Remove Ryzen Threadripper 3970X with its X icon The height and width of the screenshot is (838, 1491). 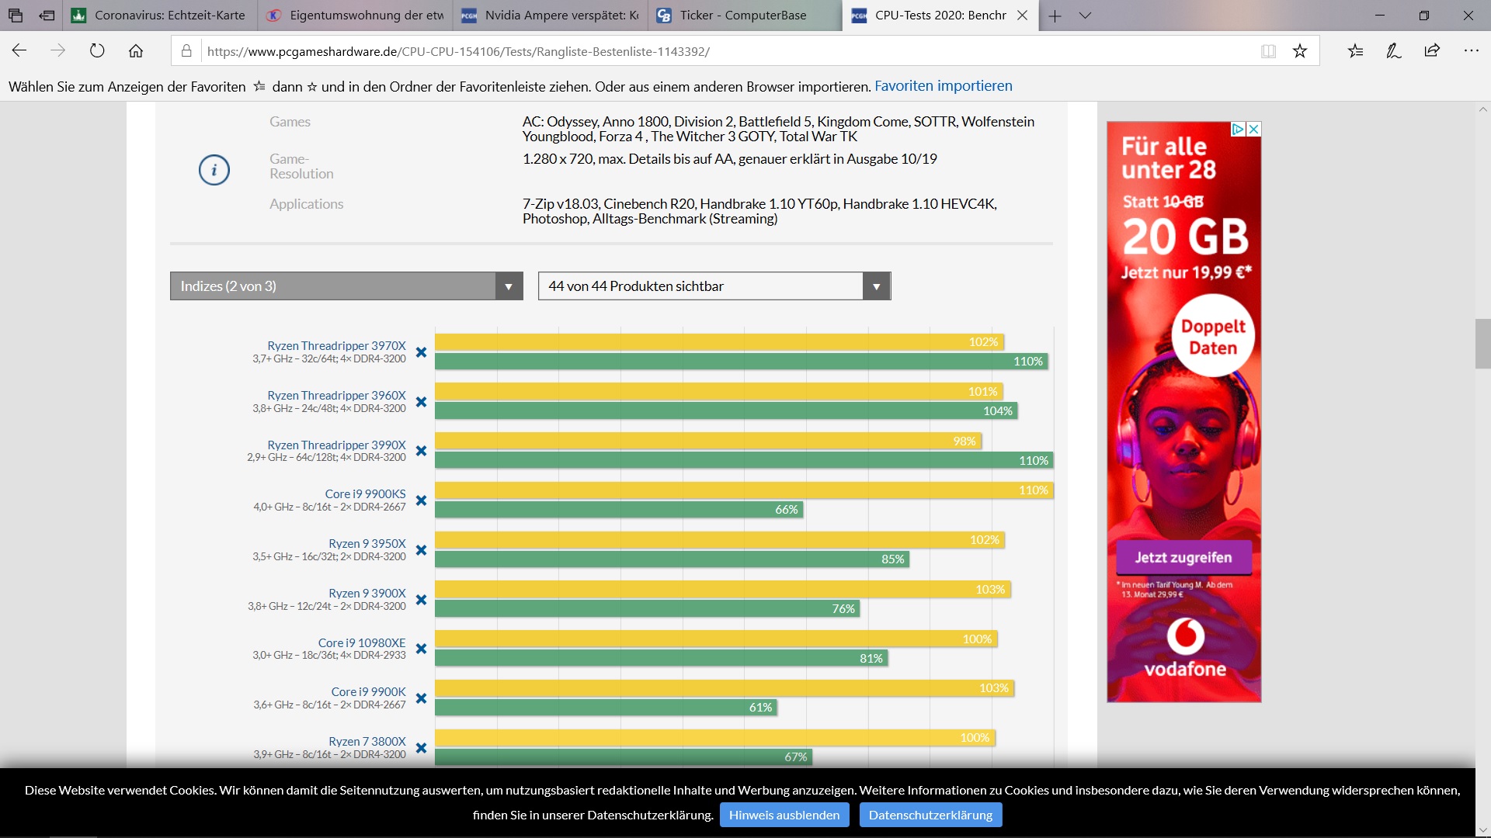(421, 352)
